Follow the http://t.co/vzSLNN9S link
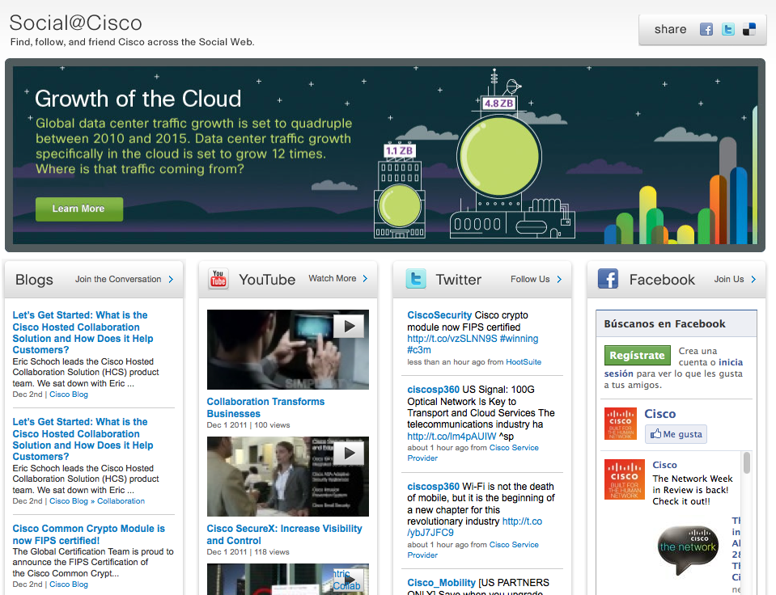This screenshot has width=776, height=595. (x=452, y=338)
